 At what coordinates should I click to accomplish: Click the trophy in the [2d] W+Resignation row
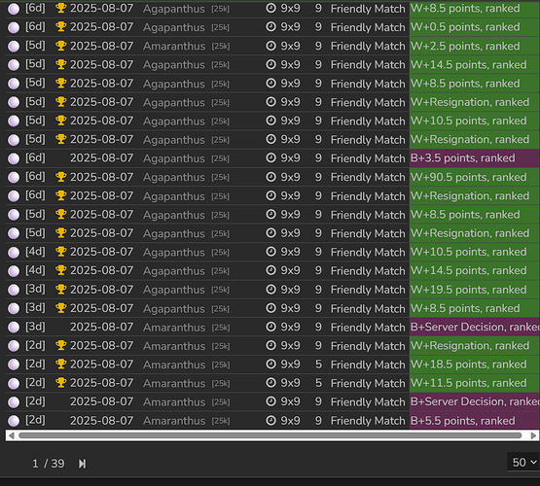tap(61, 345)
